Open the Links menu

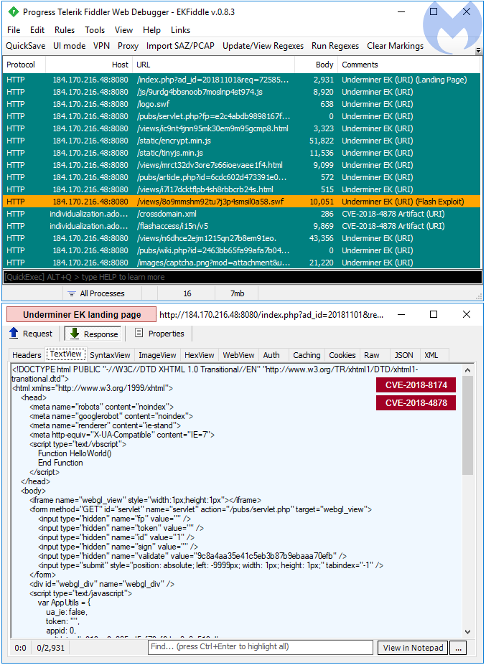click(180, 30)
